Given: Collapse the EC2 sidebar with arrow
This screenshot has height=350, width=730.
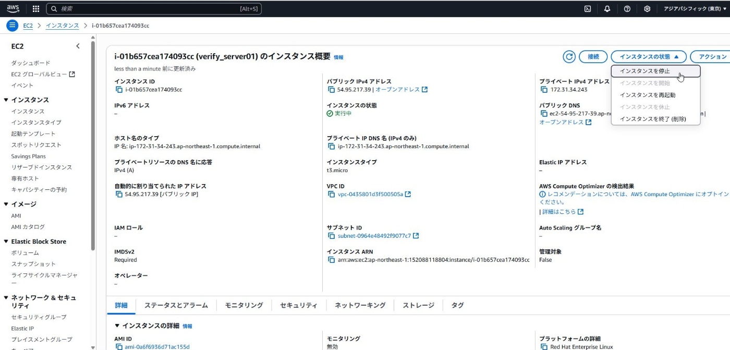Looking at the screenshot, I should pos(78,46).
